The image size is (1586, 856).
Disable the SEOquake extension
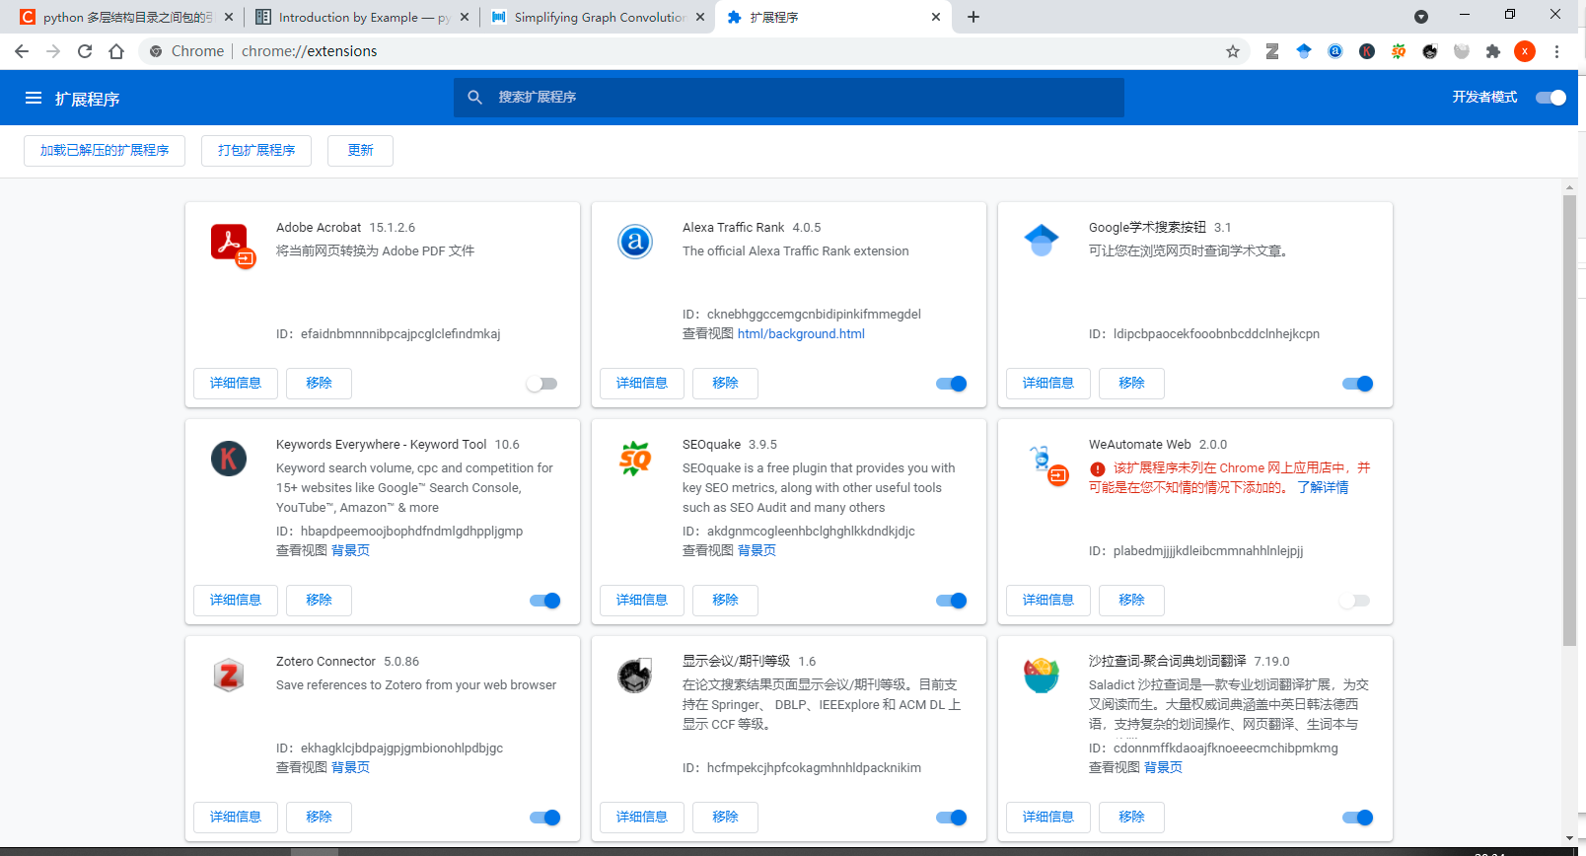point(952,601)
